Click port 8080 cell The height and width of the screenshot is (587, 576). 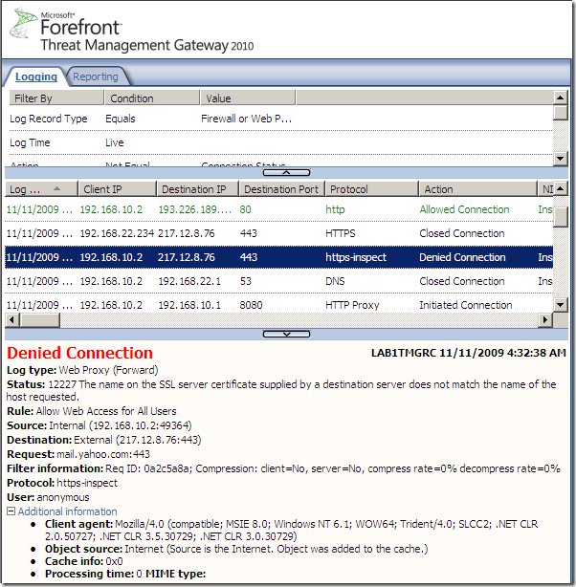click(x=251, y=305)
